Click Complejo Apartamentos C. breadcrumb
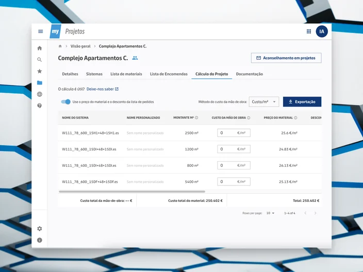This screenshot has height=272, width=363. [123, 46]
